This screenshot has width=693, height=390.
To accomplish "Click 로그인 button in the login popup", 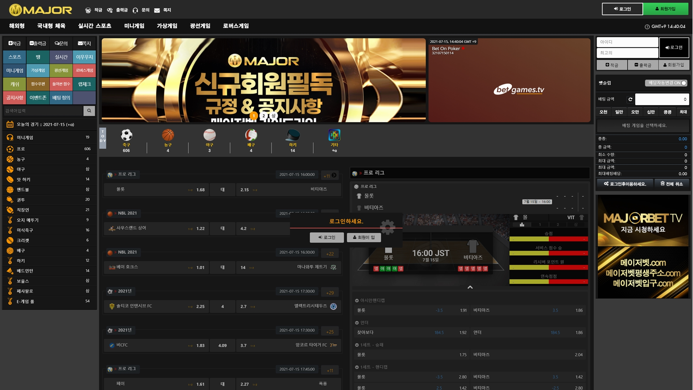I will [327, 237].
